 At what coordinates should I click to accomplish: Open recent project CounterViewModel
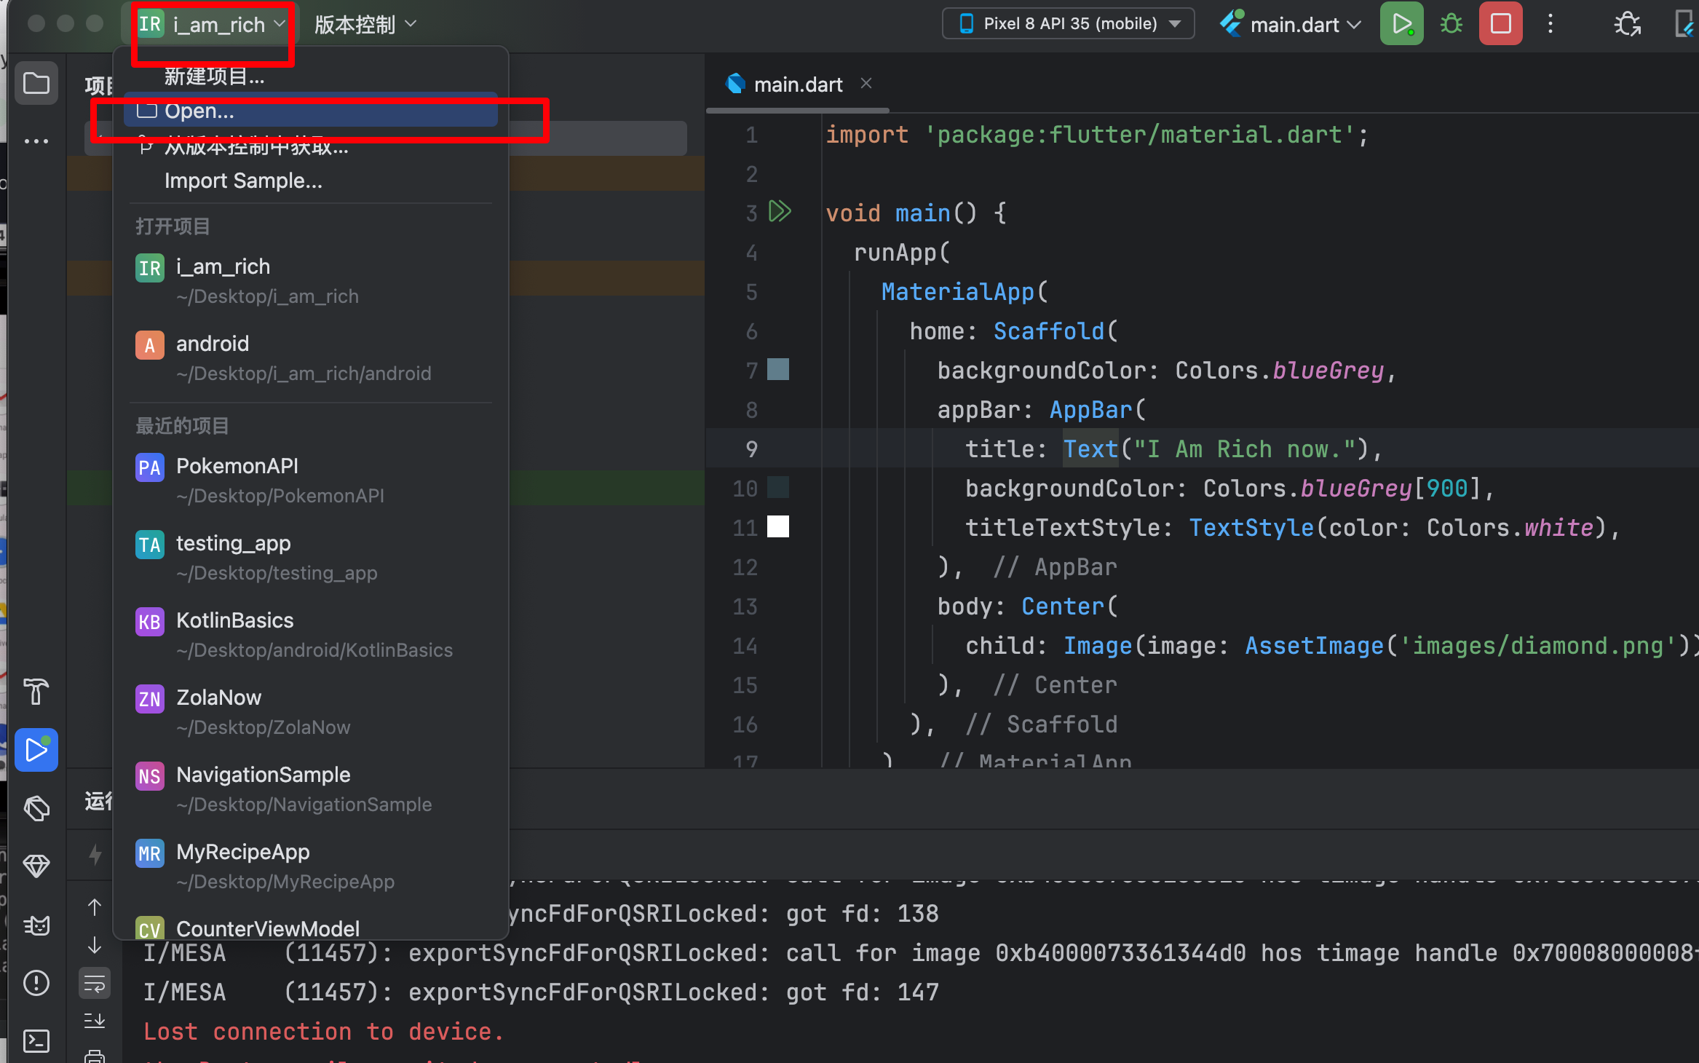311,928
